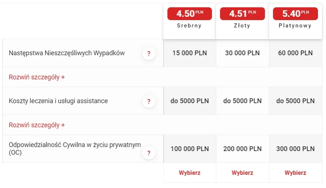The height and width of the screenshot is (188, 326).
Task: Select the Srebrny 4.50 PLN price badge
Action: point(190,14)
